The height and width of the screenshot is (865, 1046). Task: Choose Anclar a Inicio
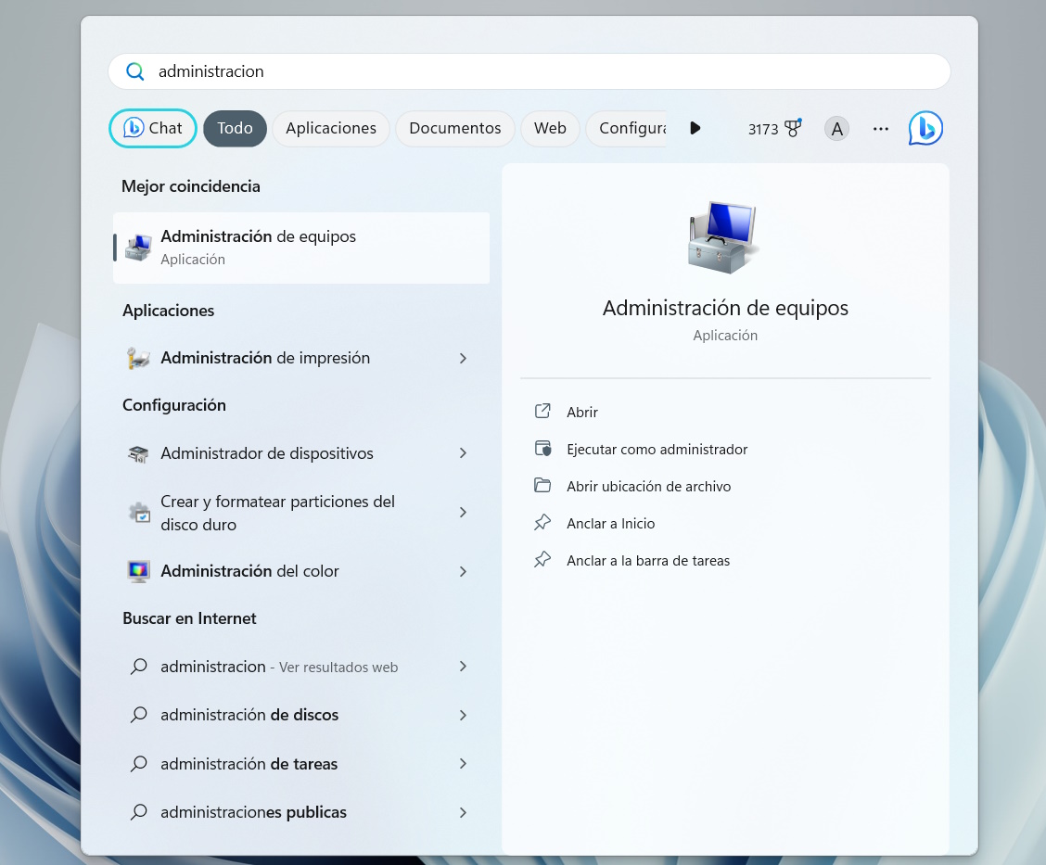coord(610,524)
